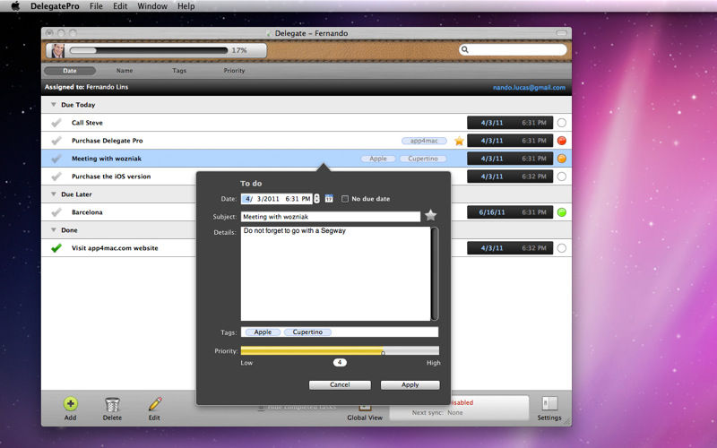Click the search field in header
The height and width of the screenshot is (448, 717).
click(x=513, y=49)
